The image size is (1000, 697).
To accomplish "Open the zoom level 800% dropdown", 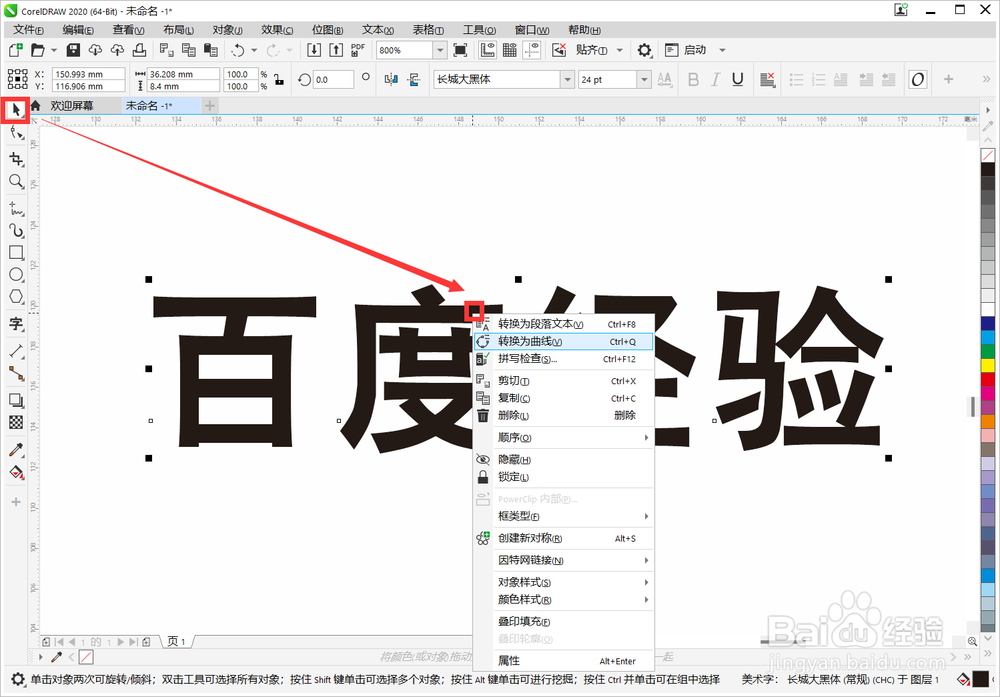I will pos(440,50).
